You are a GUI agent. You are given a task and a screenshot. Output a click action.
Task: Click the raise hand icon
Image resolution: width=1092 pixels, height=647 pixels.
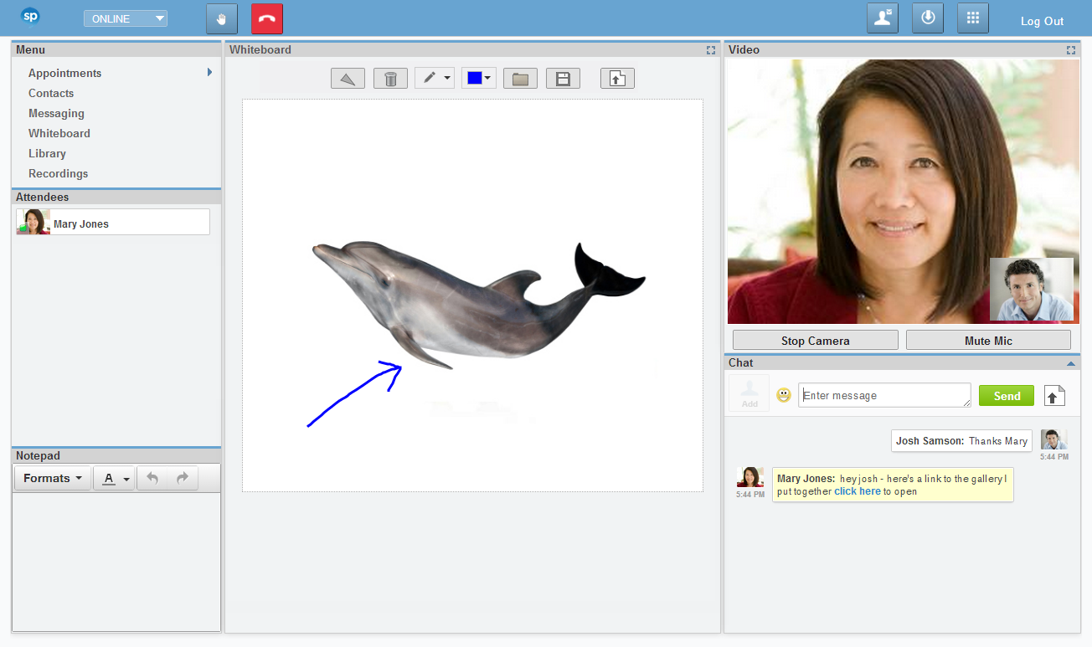pos(222,19)
